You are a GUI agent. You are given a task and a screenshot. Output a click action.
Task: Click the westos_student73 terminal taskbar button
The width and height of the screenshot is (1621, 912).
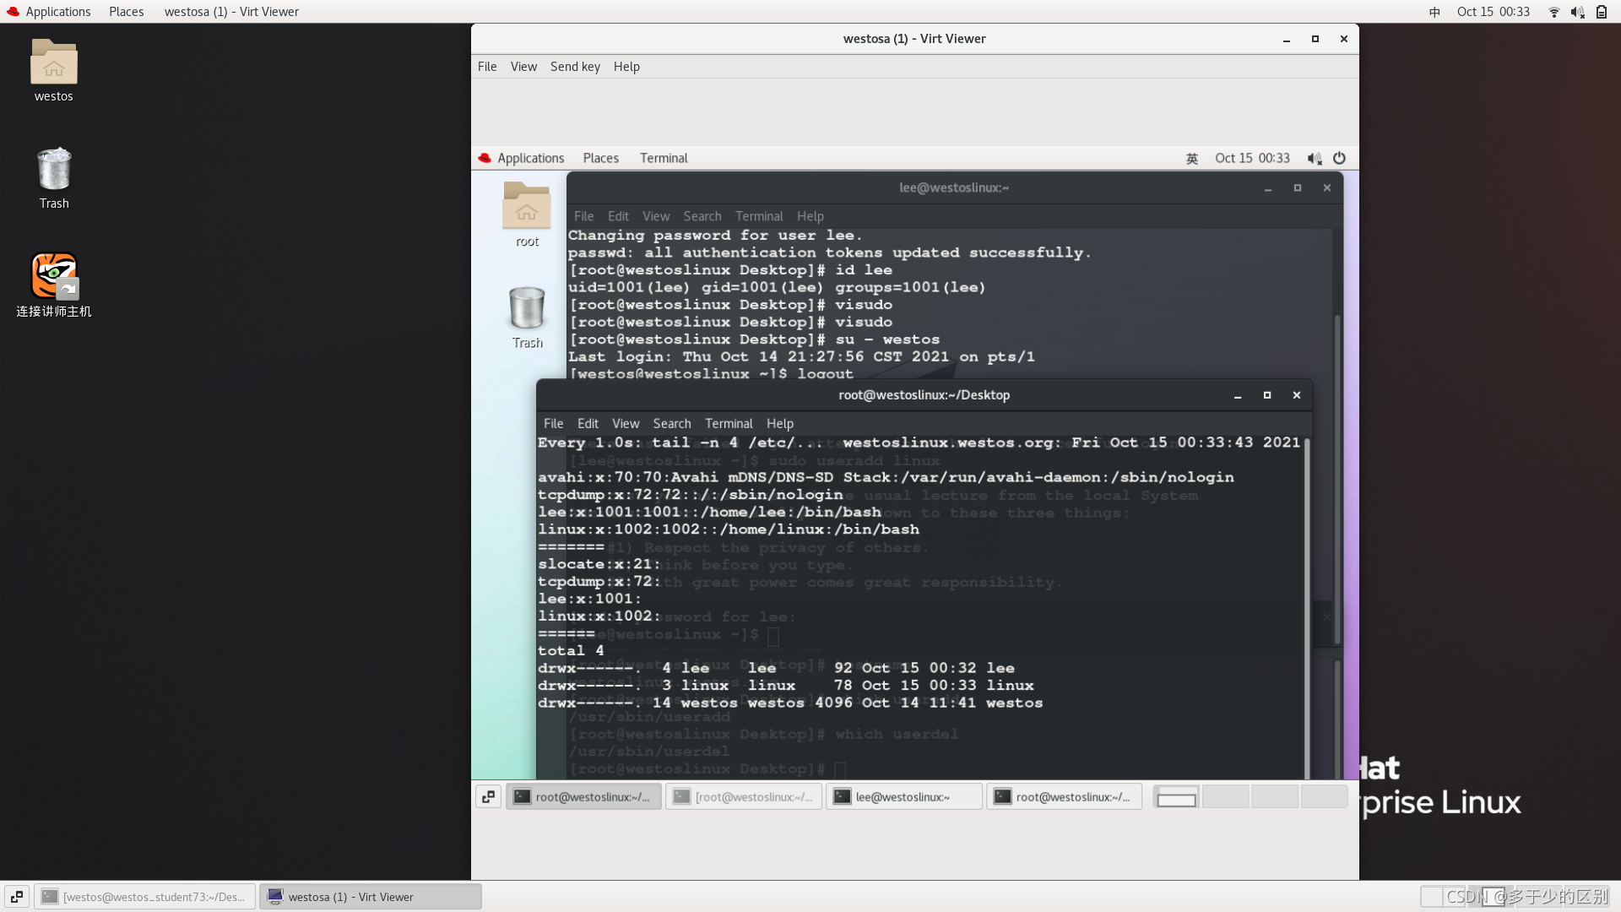click(x=144, y=897)
